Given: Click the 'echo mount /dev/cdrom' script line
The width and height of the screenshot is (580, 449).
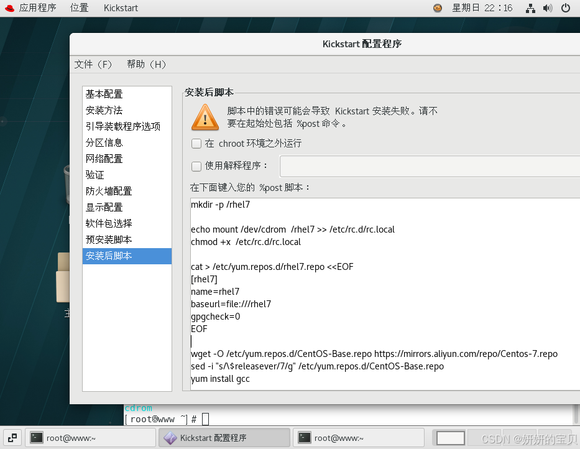Looking at the screenshot, I should pyautogui.click(x=293, y=229).
